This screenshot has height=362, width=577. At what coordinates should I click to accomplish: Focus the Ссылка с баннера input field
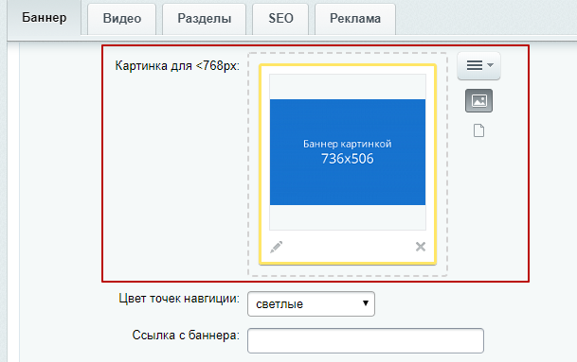pyautogui.click(x=366, y=340)
